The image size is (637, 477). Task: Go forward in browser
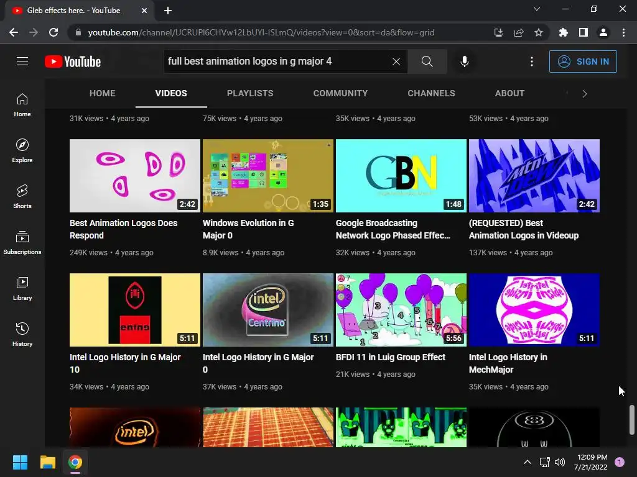click(34, 32)
